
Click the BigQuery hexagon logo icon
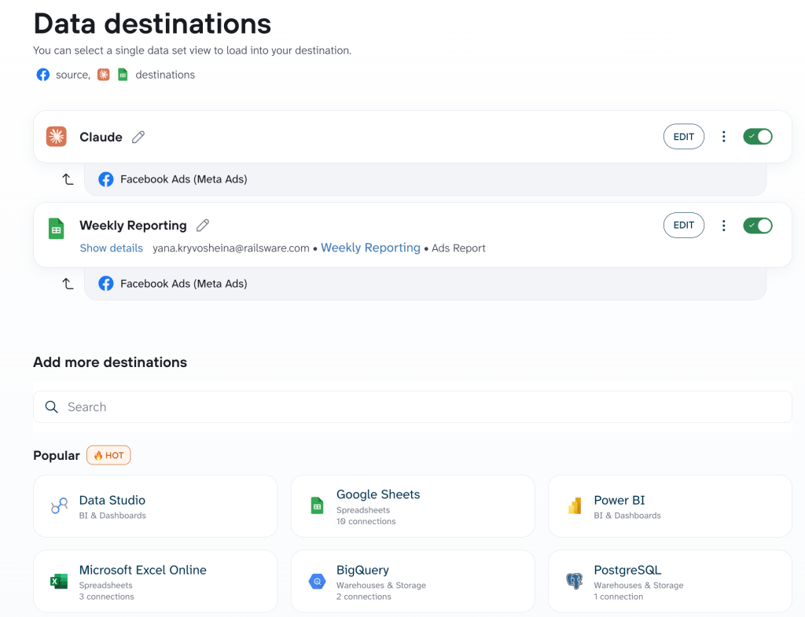tap(318, 582)
